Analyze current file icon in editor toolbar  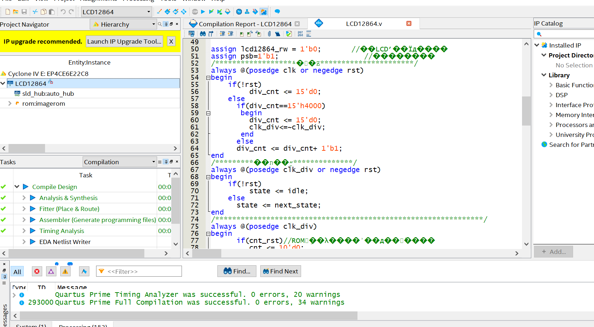[x=289, y=34]
